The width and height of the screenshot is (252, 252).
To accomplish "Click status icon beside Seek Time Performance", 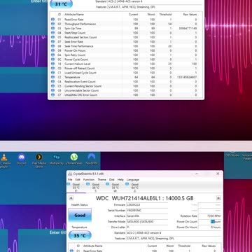I will tap(52, 46).
